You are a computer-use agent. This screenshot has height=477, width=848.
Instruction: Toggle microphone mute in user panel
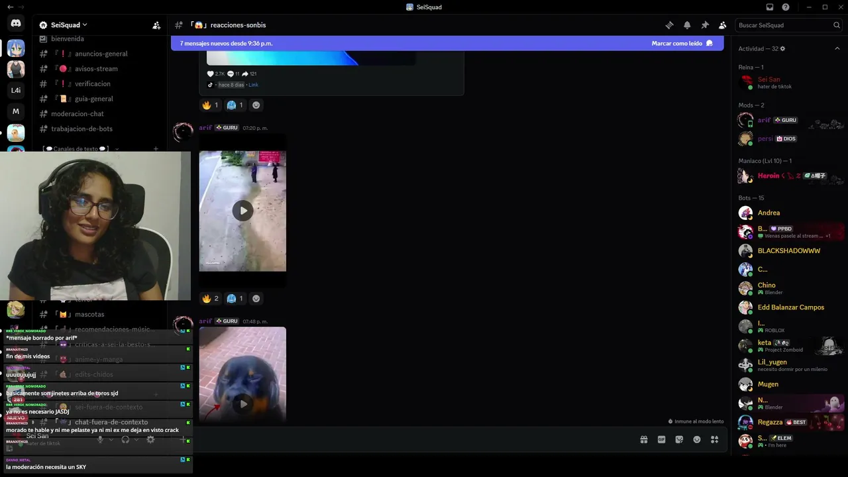click(x=101, y=439)
